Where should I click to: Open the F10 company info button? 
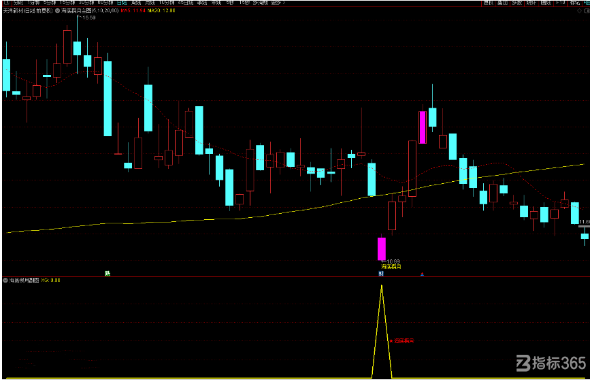point(561,3)
